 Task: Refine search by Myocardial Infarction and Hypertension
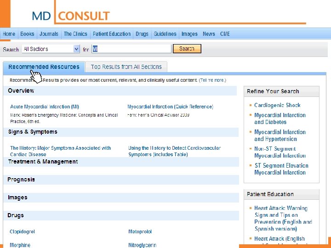[x=280, y=135]
